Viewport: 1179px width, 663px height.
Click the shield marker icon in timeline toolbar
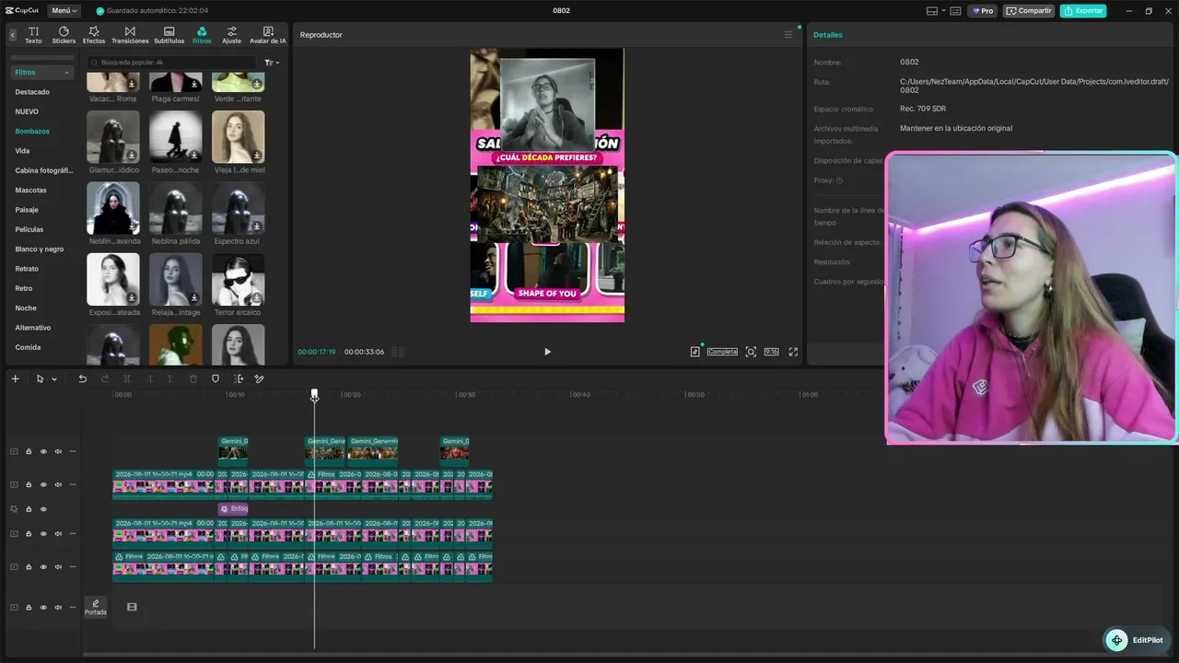(216, 379)
